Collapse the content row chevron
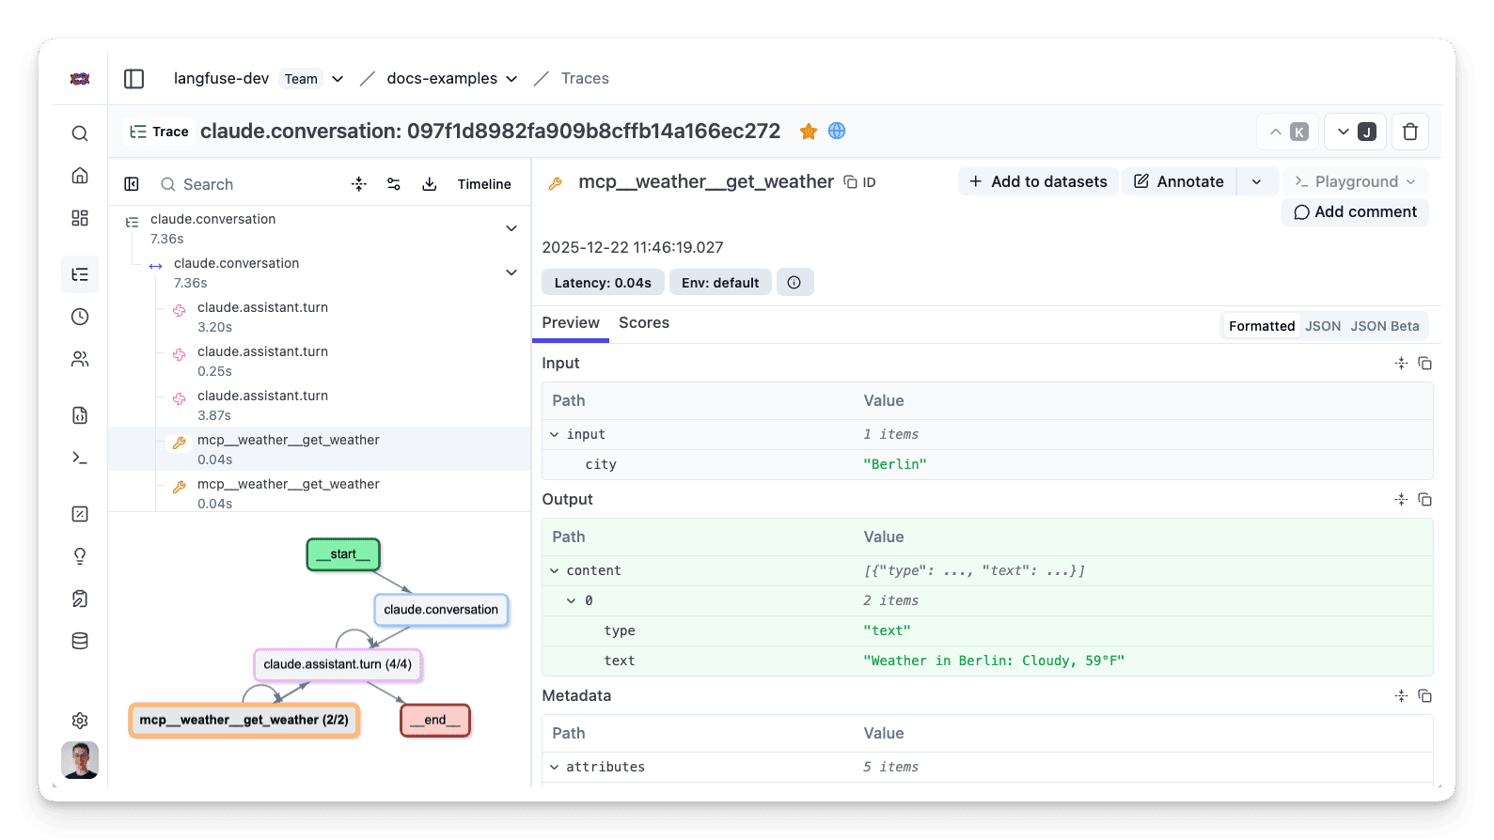 click(555, 571)
